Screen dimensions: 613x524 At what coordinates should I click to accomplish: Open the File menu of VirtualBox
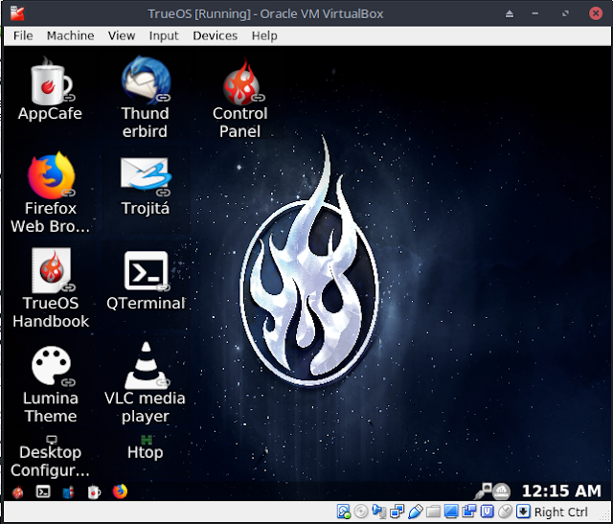tap(23, 35)
